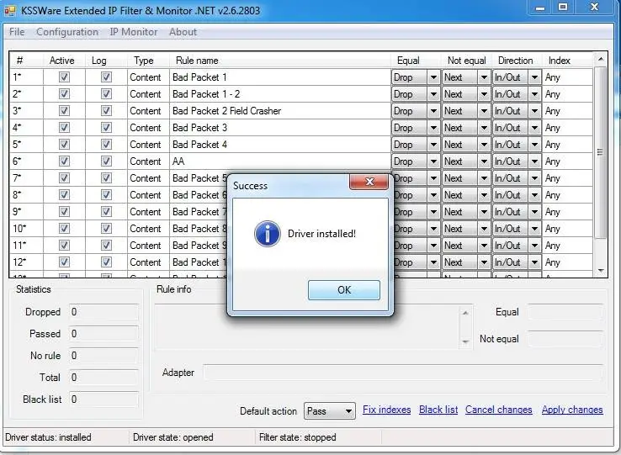Viewport: 621px width, 455px height.
Task: Click the No rule statistics value field
Action: 103,356
